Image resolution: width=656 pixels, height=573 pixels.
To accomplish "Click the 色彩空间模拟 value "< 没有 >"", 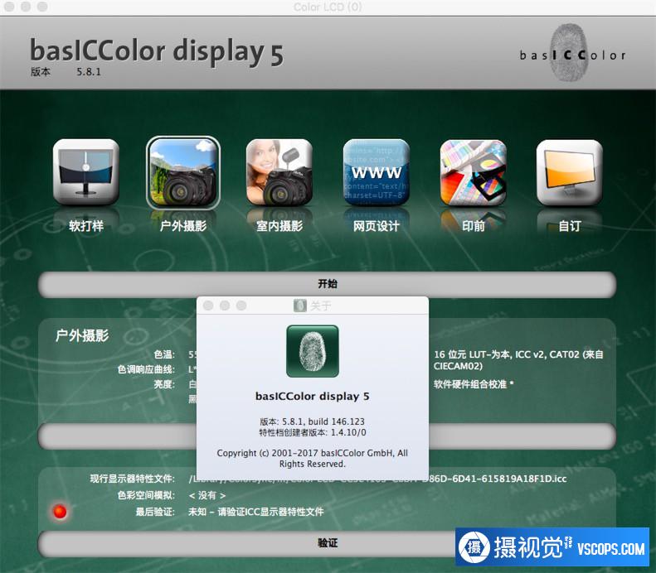I will pos(207,495).
